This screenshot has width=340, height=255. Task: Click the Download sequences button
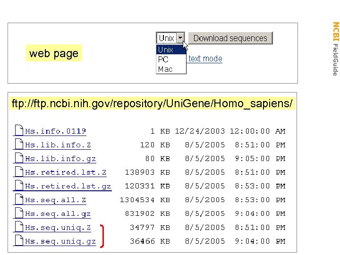point(230,38)
